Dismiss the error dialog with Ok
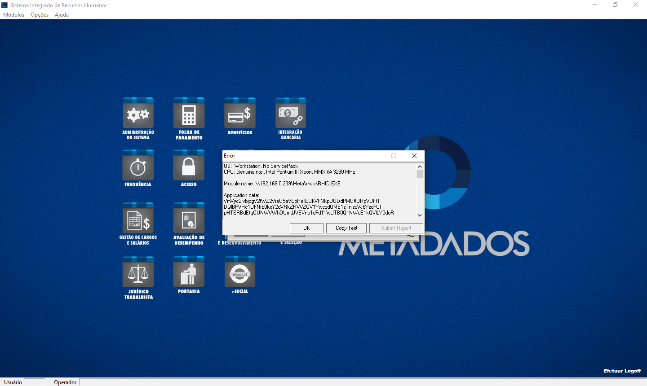 (x=306, y=228)
